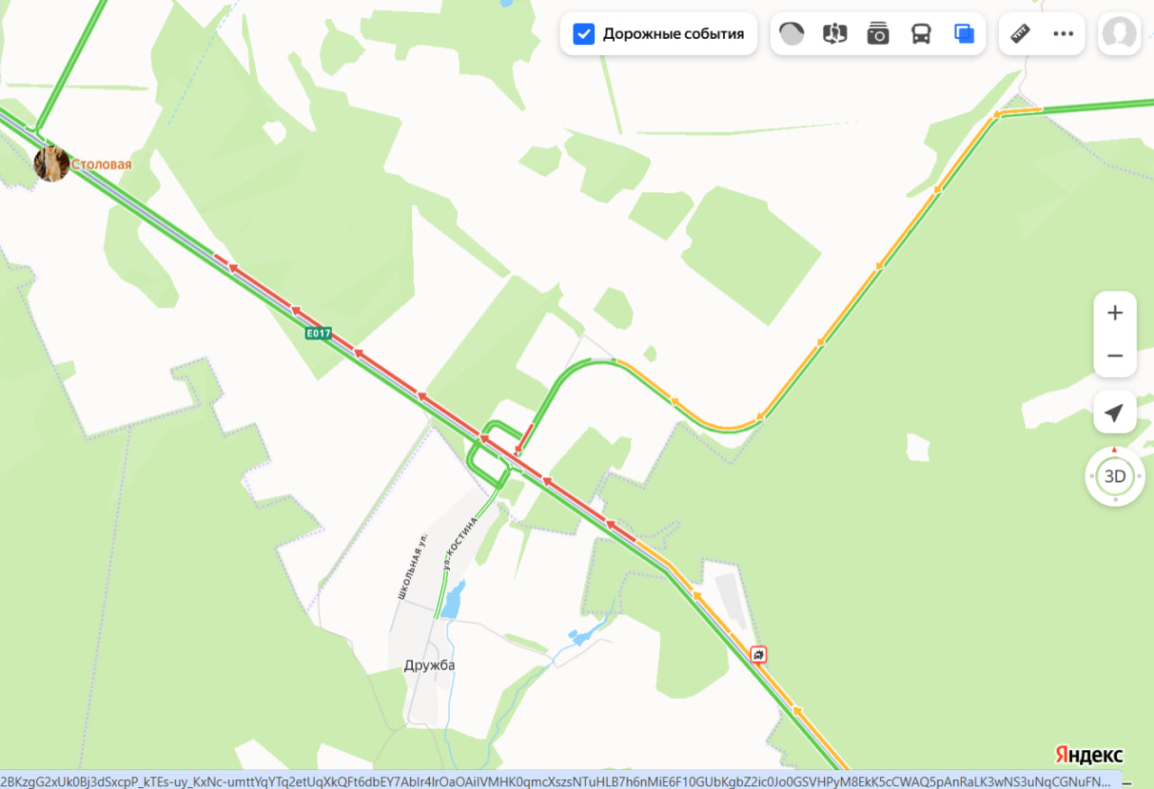Enable street panoramas layer

point(835,34)
